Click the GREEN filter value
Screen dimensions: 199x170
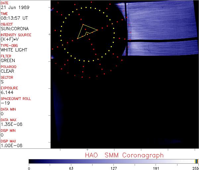(8, 61)
